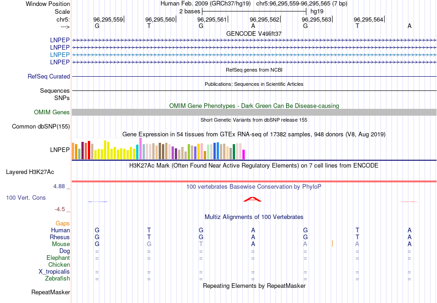Click the GTEx Gene Expression track title
Viewport: 437px width, 303px height.
pyautogui.click(x=254, y=135)
